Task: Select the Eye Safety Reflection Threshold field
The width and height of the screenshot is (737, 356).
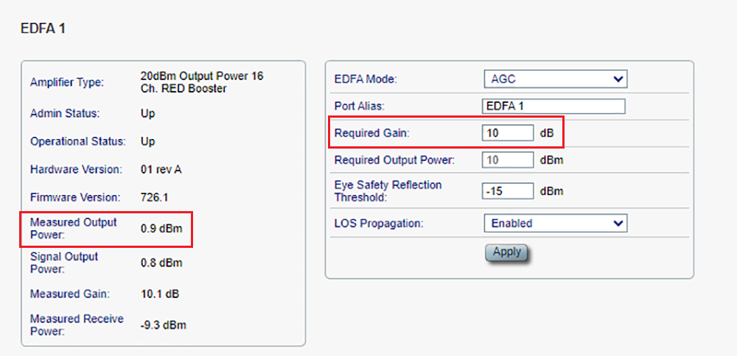Action: 508,191
